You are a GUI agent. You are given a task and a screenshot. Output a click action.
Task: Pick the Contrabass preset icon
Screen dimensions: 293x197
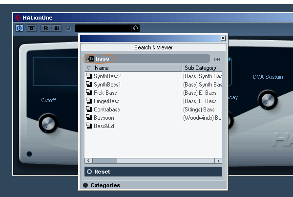point(89,109)
